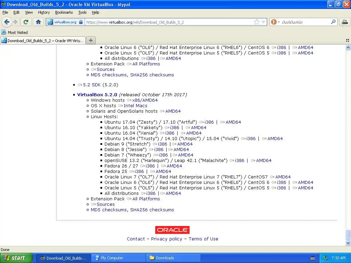The width and height of the screenshot is (351, 263).
Task: Click the system tray network icon
Action: (x=326, y=258)
